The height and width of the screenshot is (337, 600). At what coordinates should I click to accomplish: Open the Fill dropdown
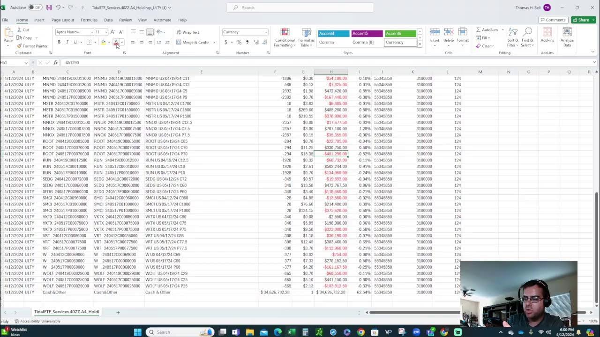pyautogui.click(x=483, y=38)
